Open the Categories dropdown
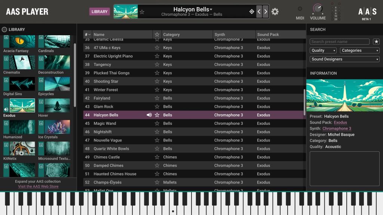383x215 pixels. (359, 51)
